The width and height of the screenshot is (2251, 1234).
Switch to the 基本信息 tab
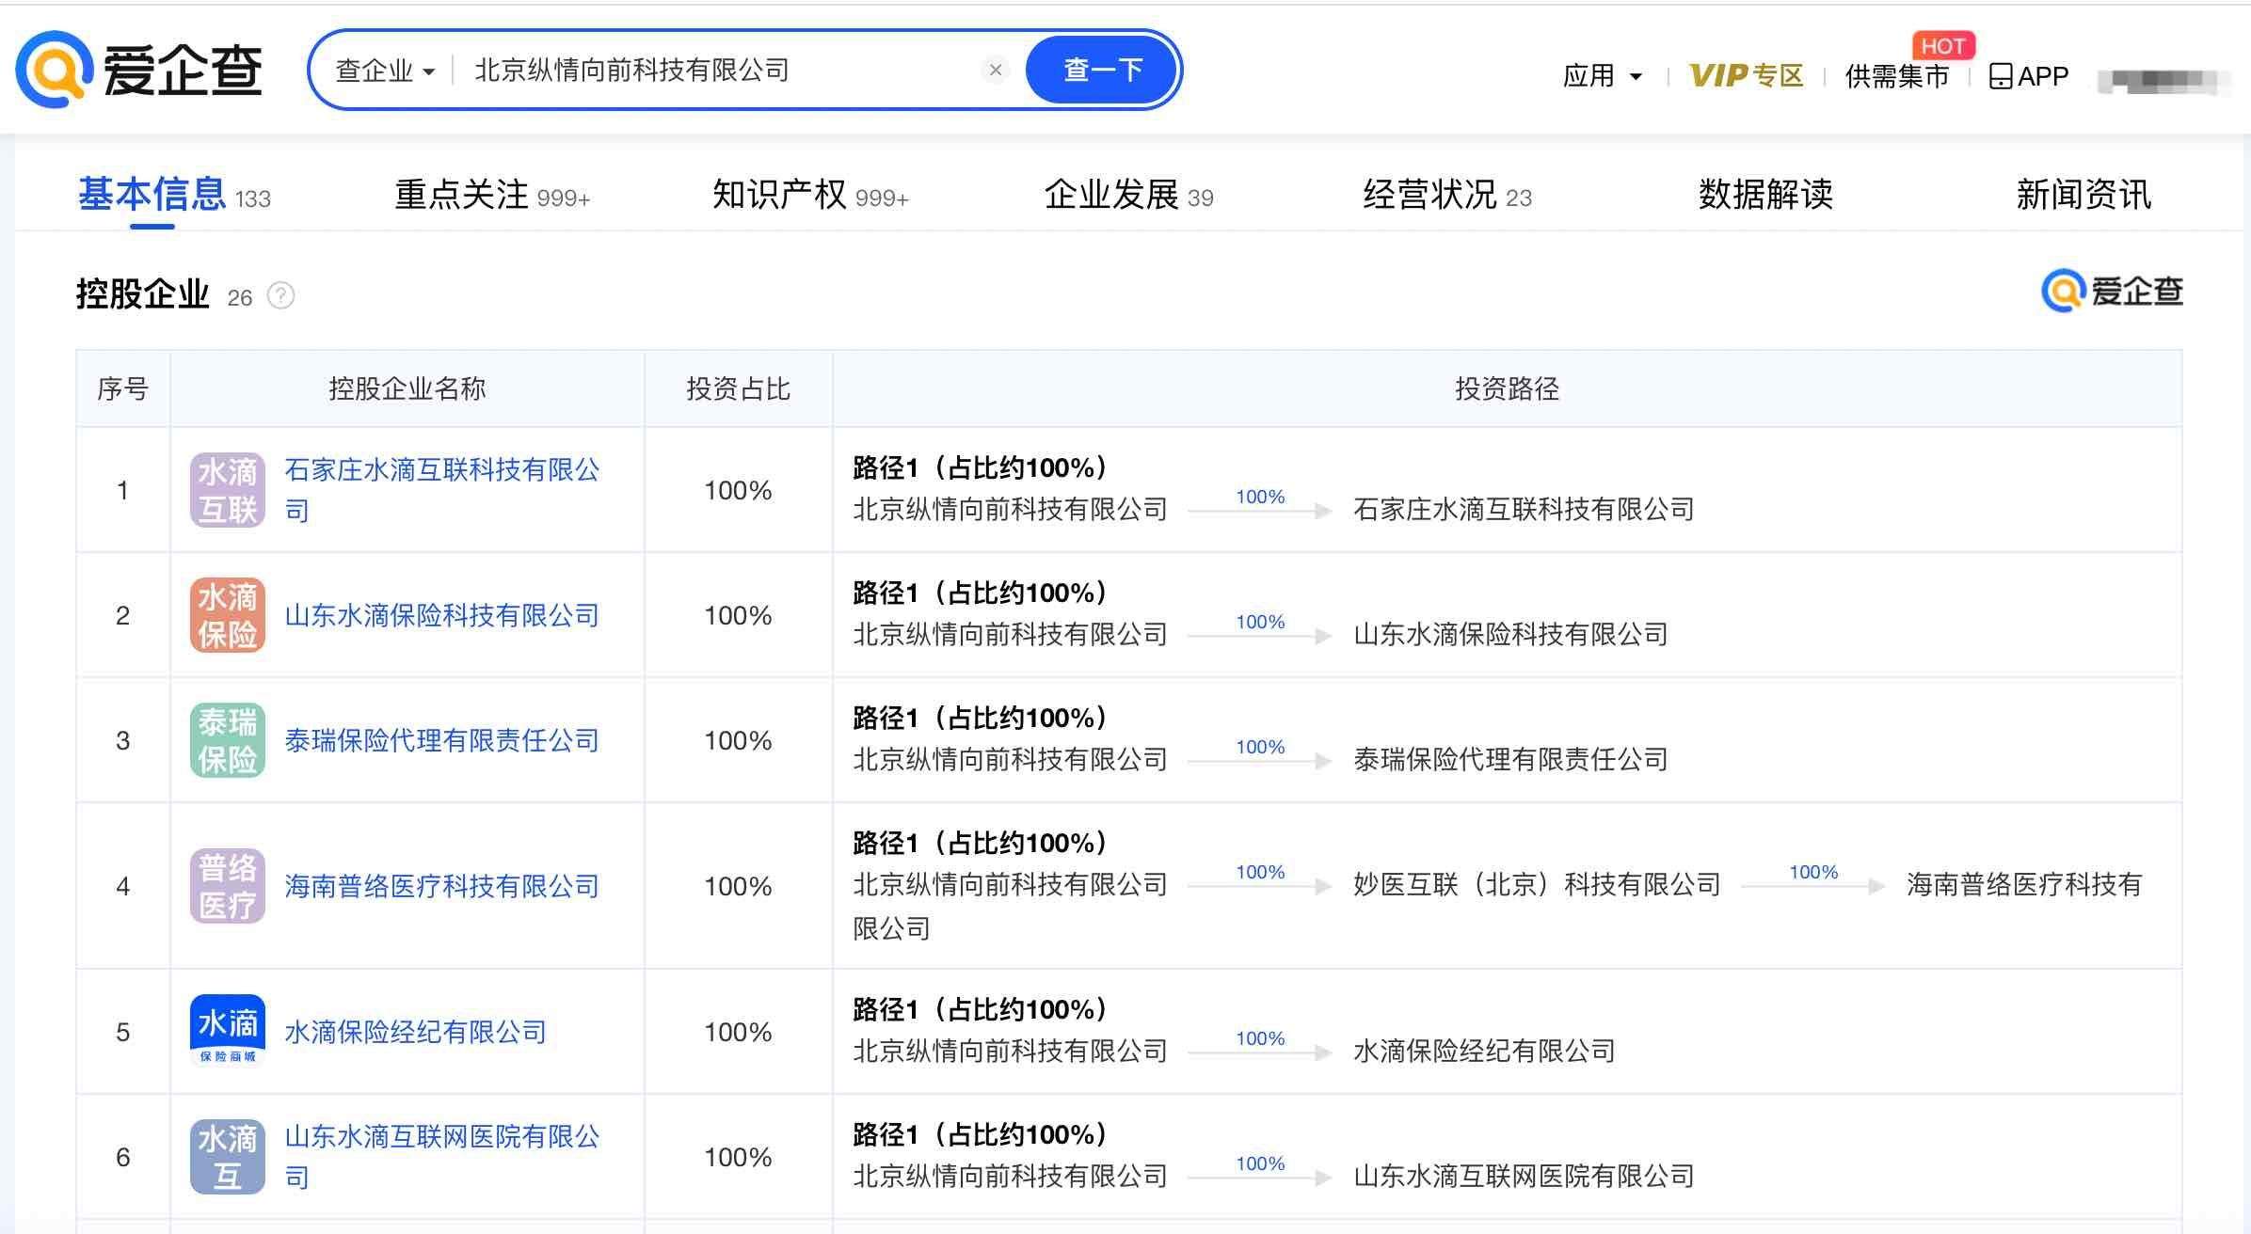(x=174, y=196)
